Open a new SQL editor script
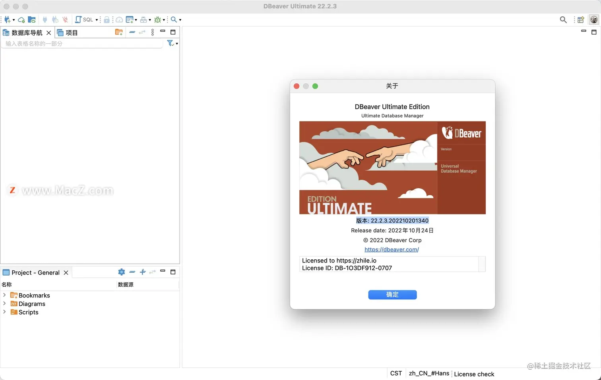Viewport: 601px width, 380px height. click(84, 19)
